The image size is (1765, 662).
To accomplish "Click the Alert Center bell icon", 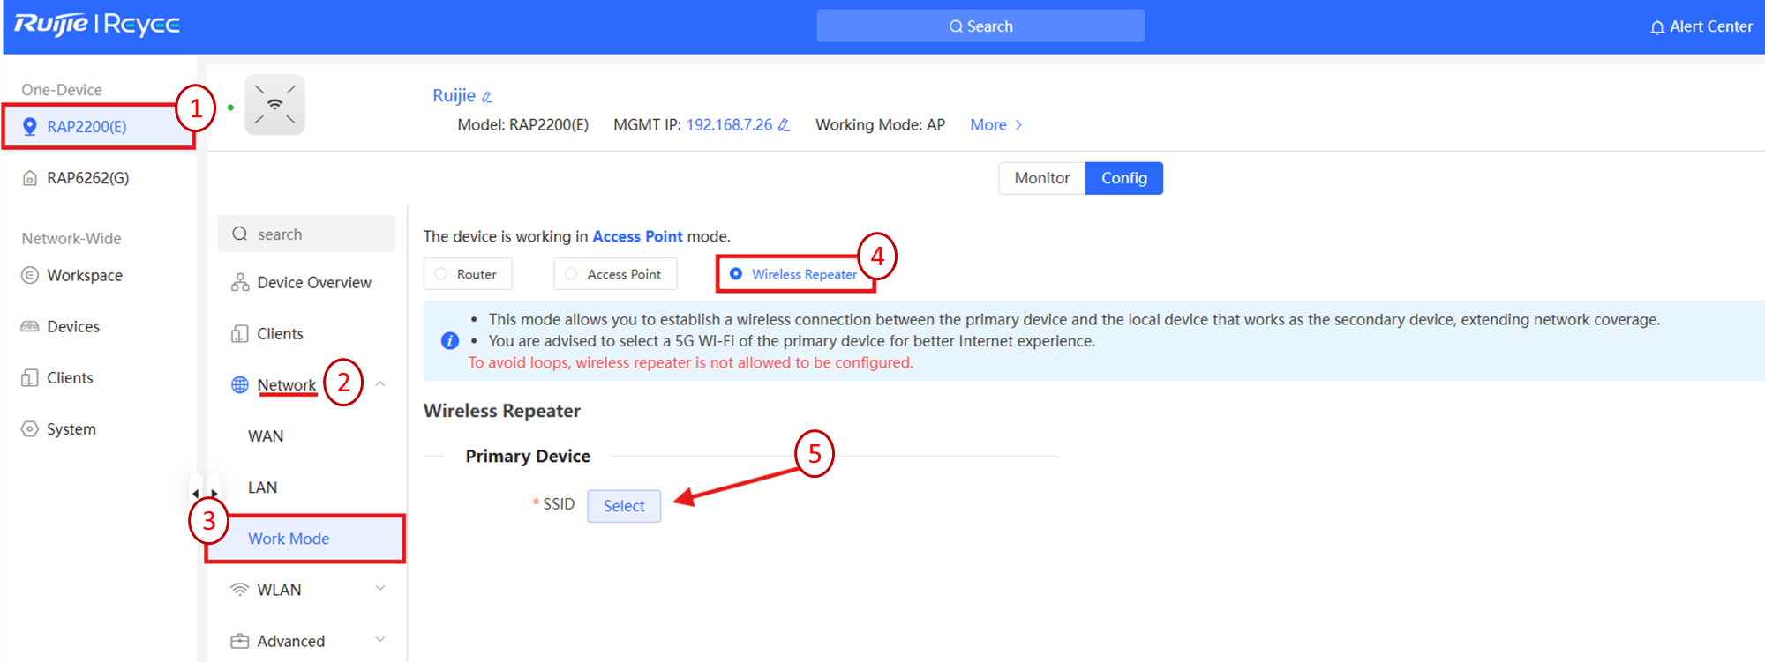I will (x=1656, y=27).
